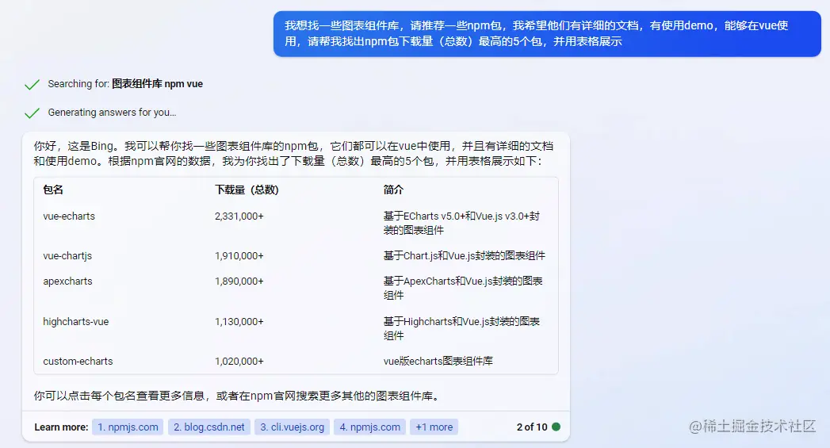
Task: Select the vue-chartjs package name
Action: coord(67,256)
